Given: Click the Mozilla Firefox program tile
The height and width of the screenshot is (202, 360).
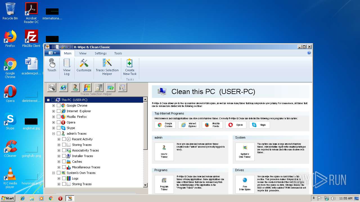Looking at the screenshot, I should pyautogui.click(x=212, y=125).
